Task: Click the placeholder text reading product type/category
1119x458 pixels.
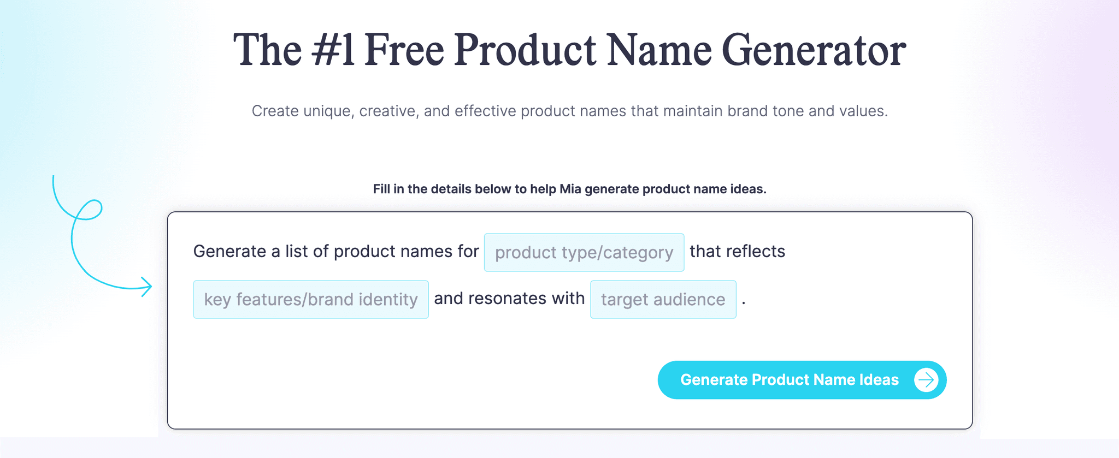Action: [x=584, y=252]
